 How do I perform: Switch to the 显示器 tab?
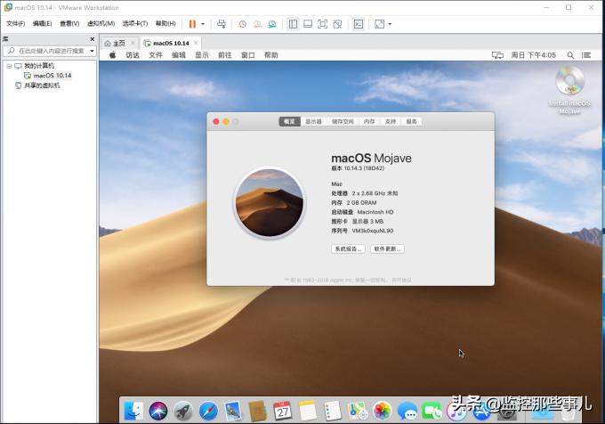click(314, 122)
